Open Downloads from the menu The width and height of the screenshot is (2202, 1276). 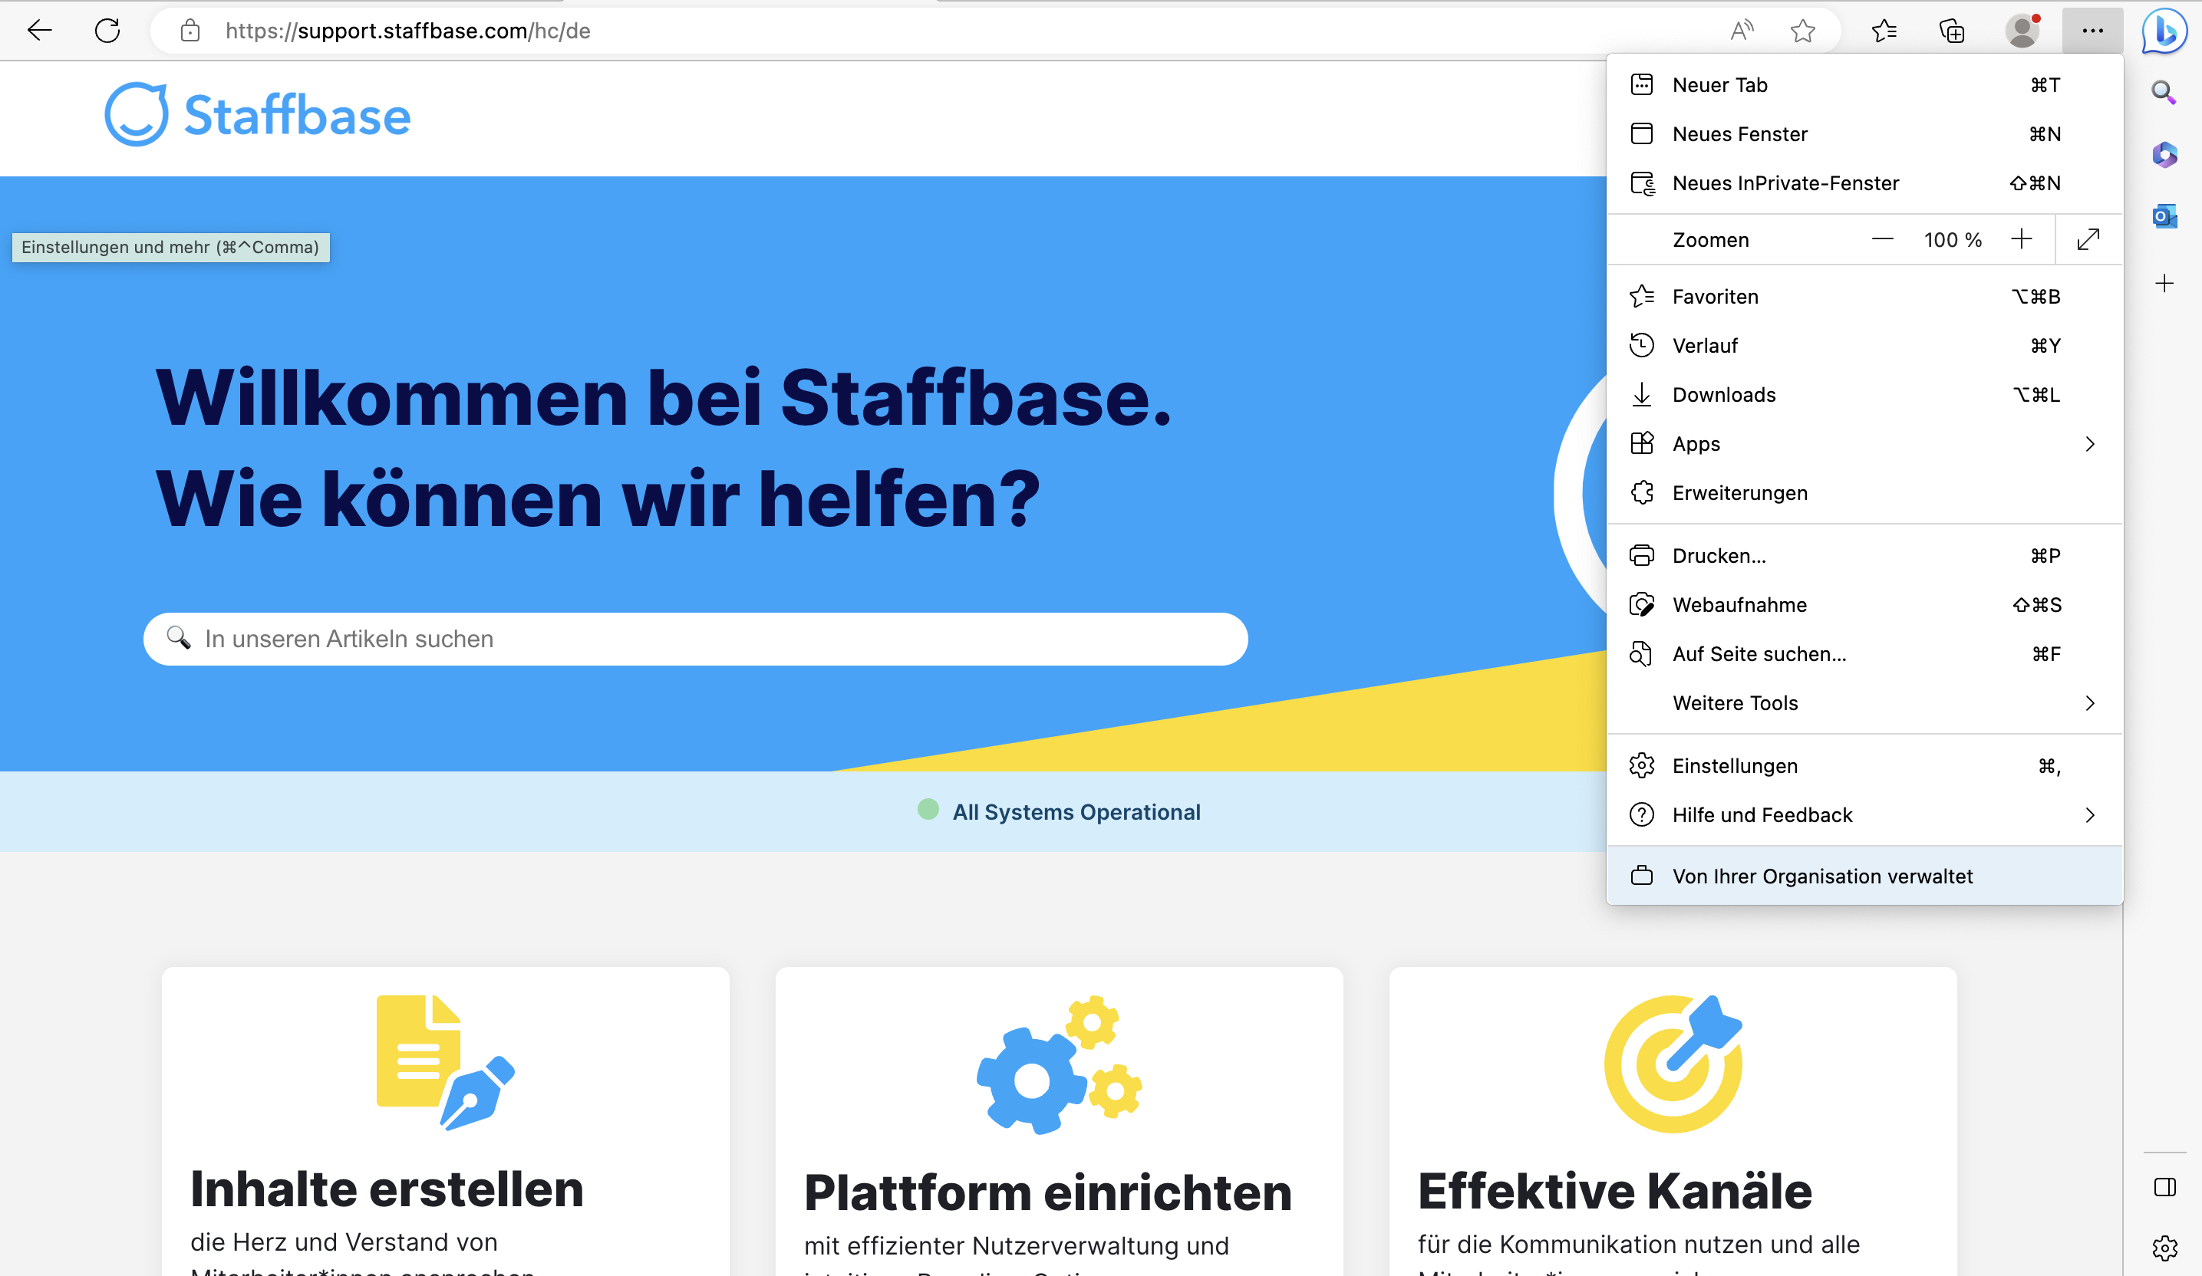click(1864, 395)
